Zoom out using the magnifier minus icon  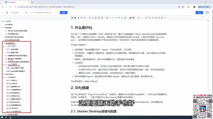pyautogui.click(x=159, y=18)
